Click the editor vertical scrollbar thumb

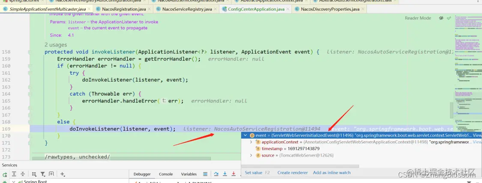[451, 110]
